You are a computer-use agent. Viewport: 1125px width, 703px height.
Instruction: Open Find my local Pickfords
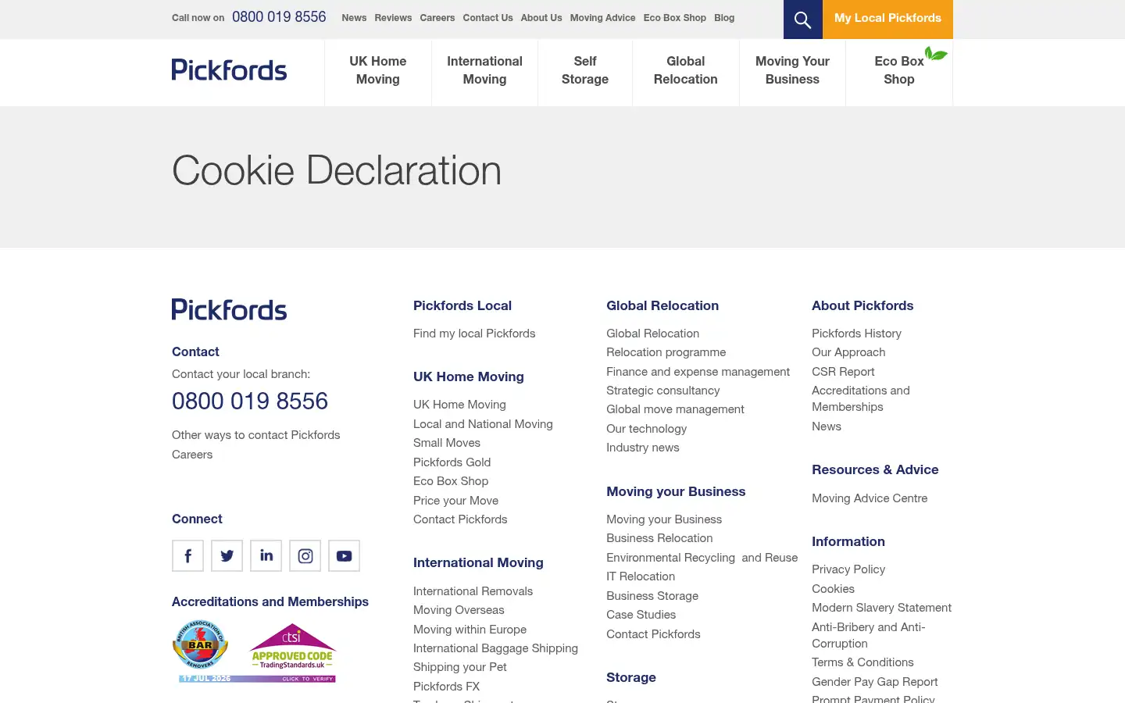(474, 334)
